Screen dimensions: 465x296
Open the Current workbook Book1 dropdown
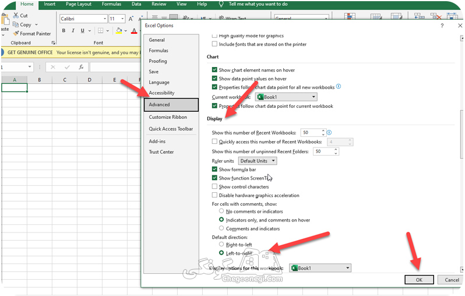point(286,97)
